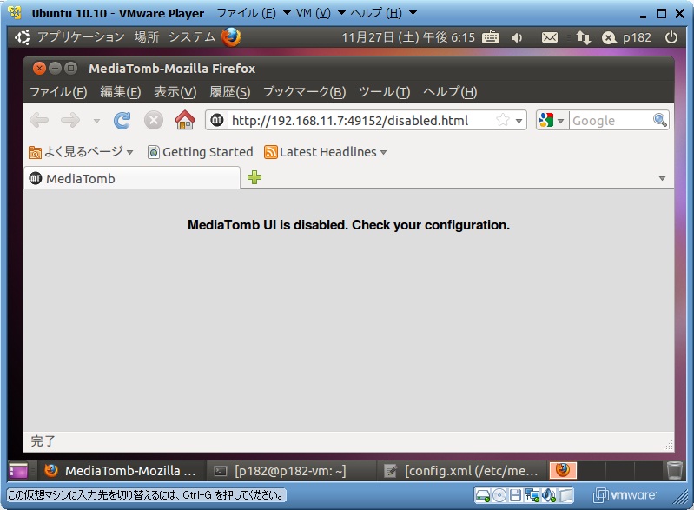Click the VMware network adapter device icon
Image resolution: width=694 pixels, height=510 pixels.
point(532,495)
